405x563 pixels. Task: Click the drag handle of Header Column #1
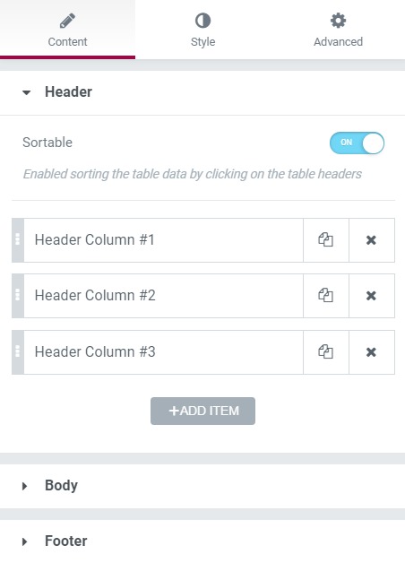18,240
